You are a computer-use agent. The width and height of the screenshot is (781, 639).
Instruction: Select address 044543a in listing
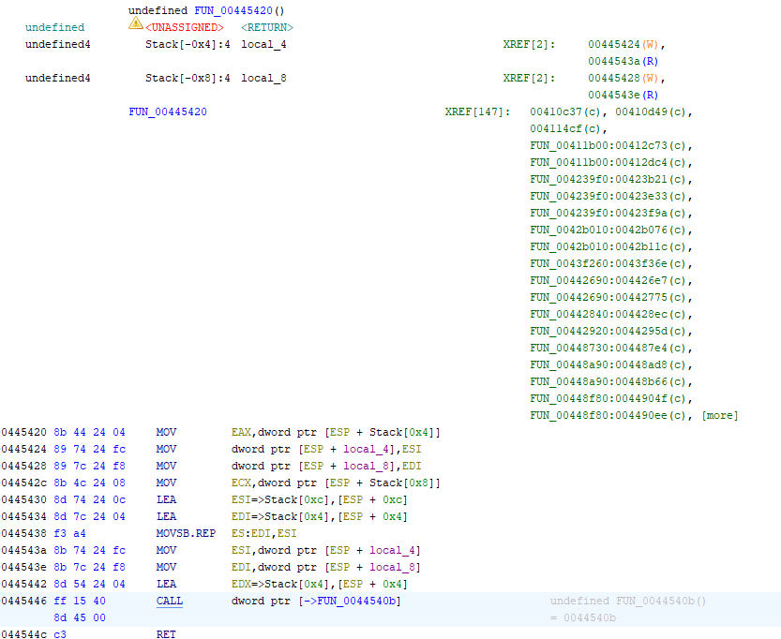24,552
